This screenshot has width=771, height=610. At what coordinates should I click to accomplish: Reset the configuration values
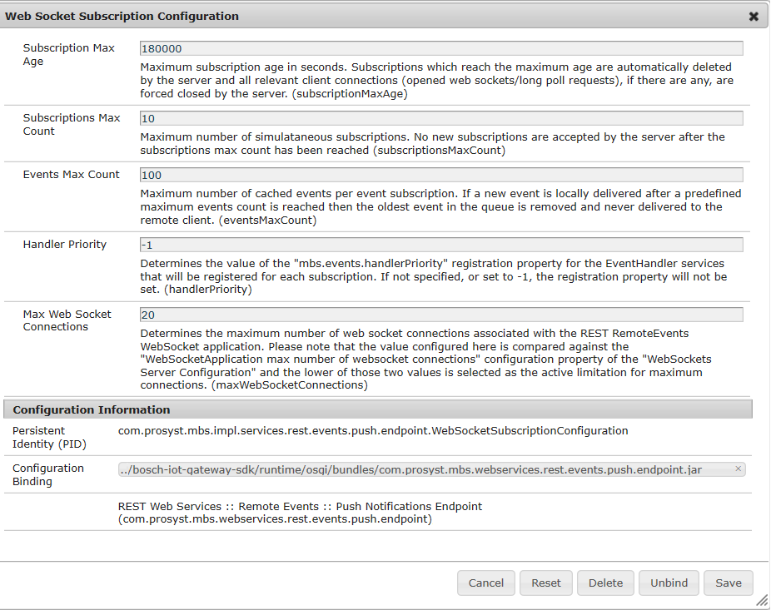click(x=546, y=583)
